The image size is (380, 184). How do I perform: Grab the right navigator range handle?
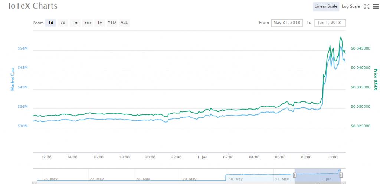click(341, 175)
